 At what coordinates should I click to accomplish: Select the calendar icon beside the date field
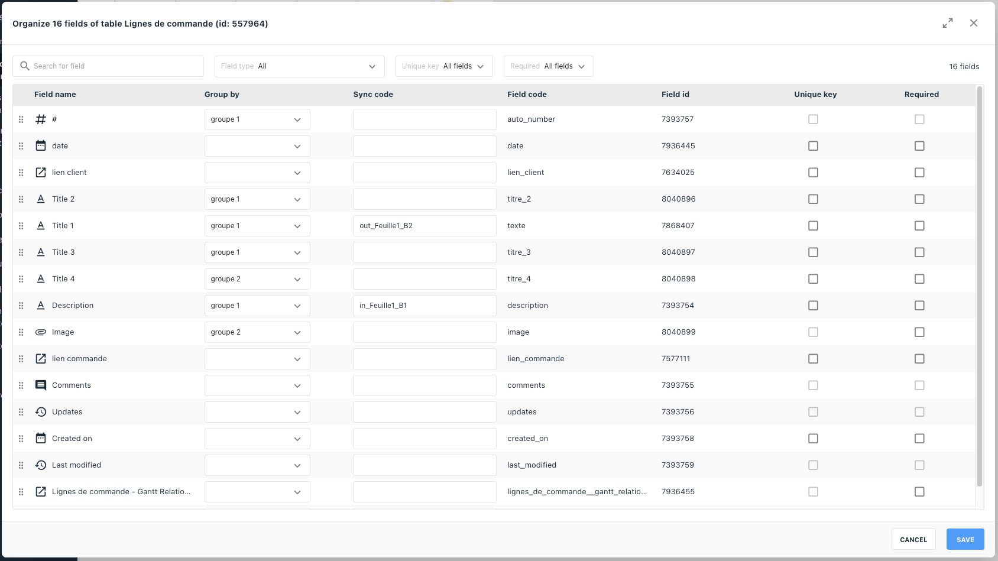click(40, 145)
